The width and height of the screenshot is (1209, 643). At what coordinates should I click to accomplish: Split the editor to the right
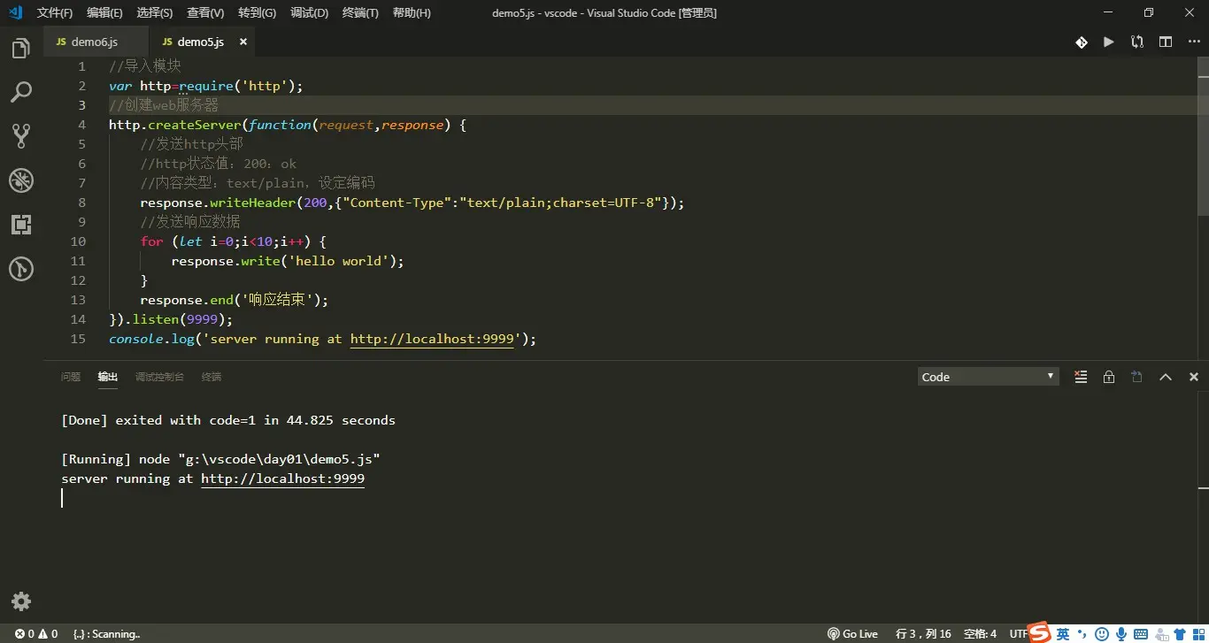[x=1166, y=42]
